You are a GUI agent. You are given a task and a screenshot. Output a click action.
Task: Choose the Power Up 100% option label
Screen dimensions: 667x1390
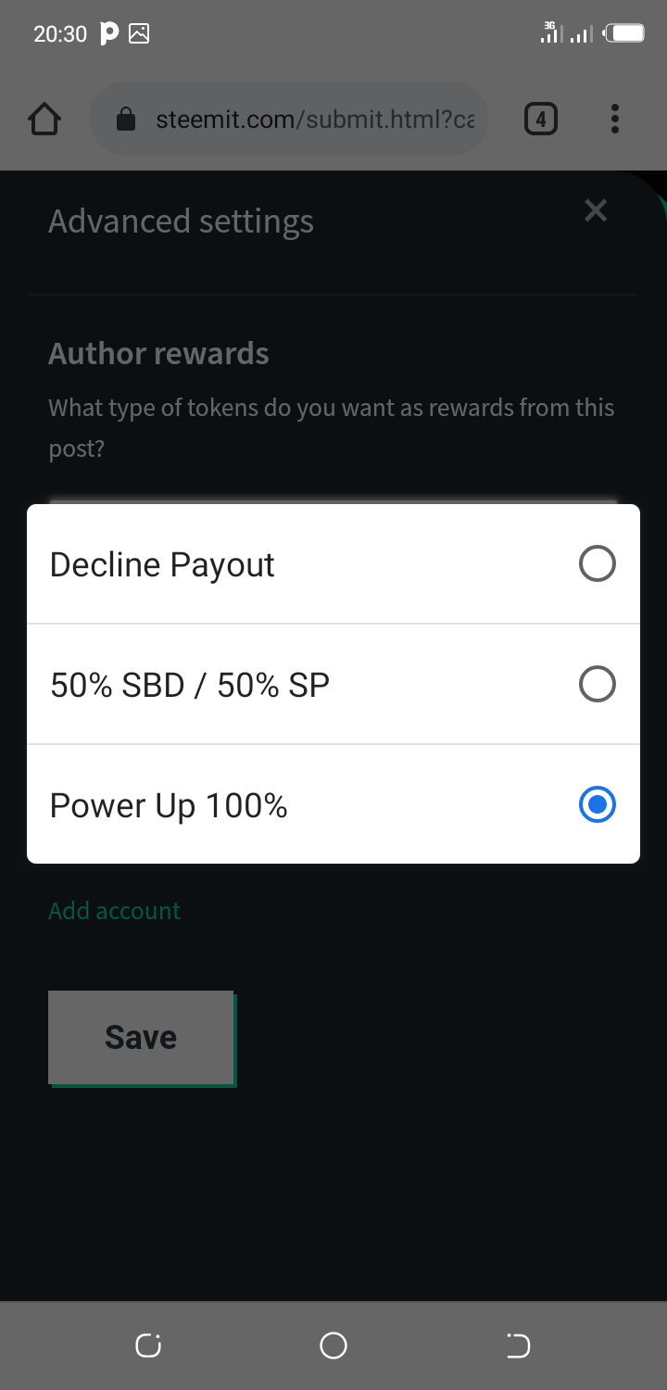pyautogui.click(x=169, y=805)
